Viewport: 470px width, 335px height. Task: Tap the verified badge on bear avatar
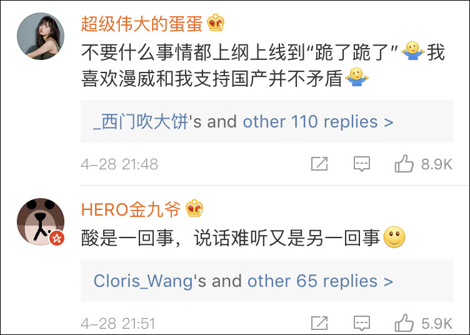(57, 238)
